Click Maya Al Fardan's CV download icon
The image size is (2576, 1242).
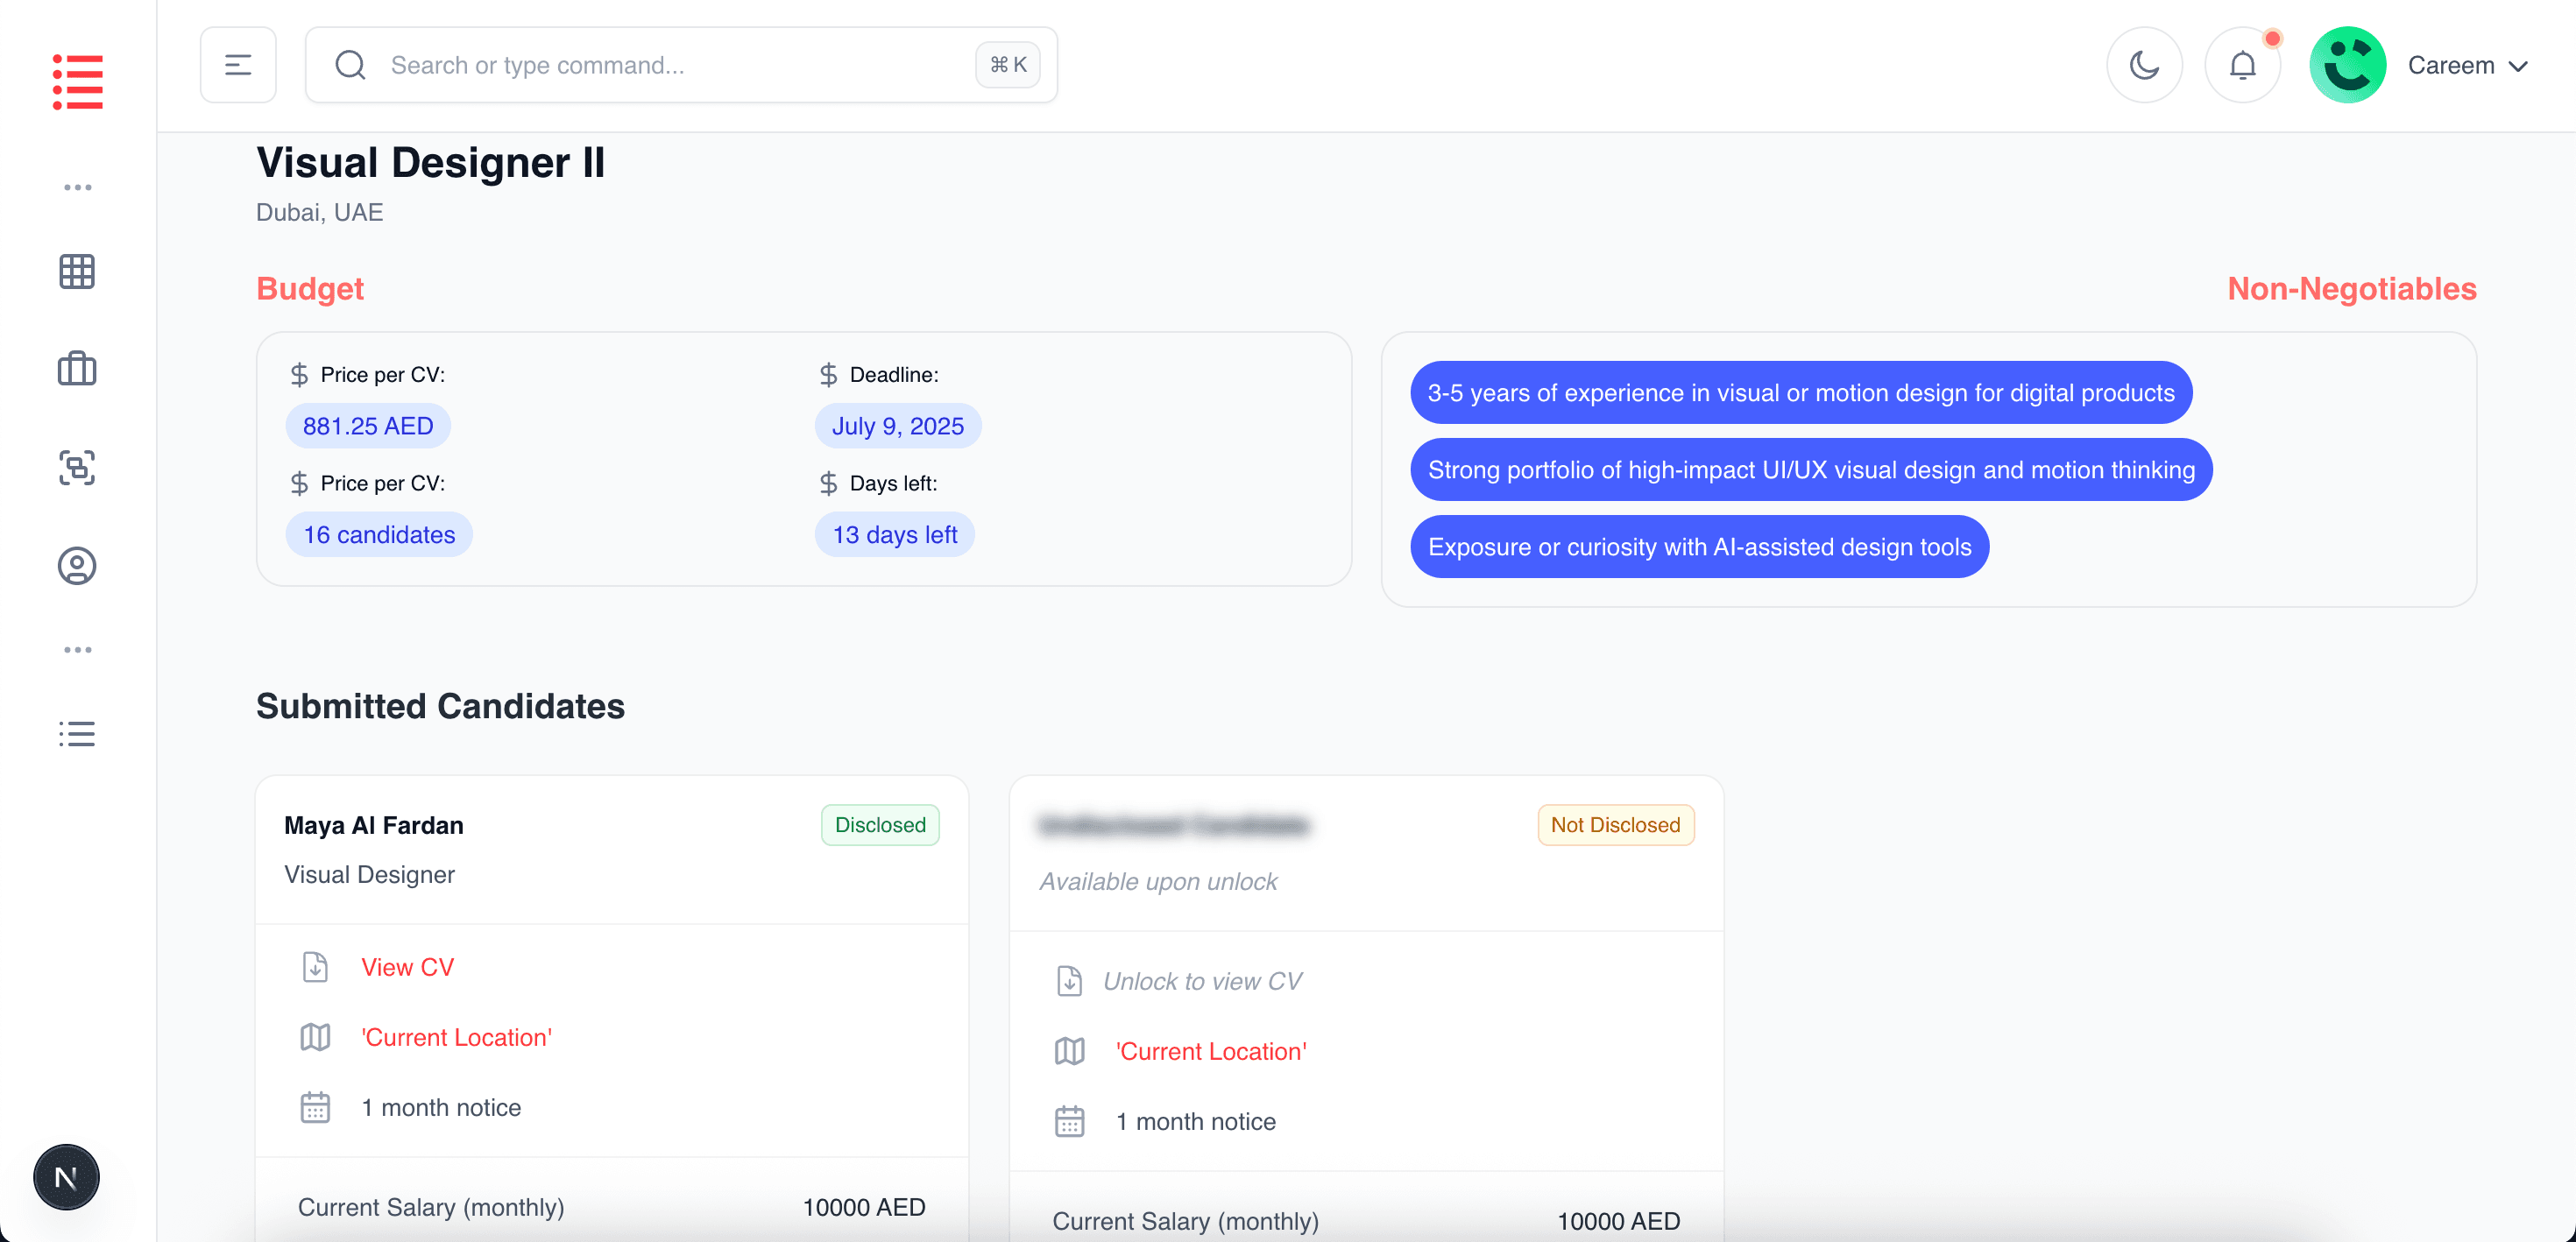click(x=315, y=967)
